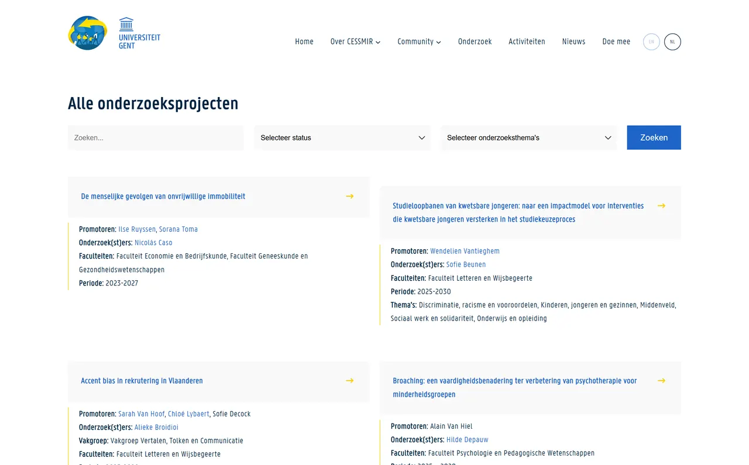Switch site language to EN

tap(651, 42)
